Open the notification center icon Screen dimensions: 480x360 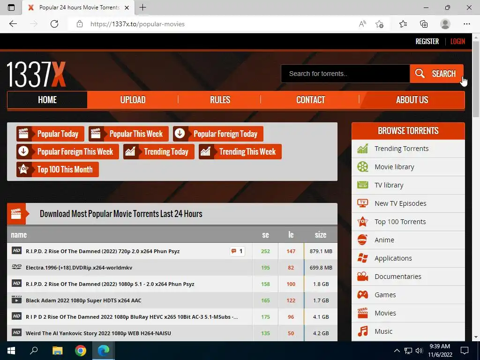[x=465, y=351]
